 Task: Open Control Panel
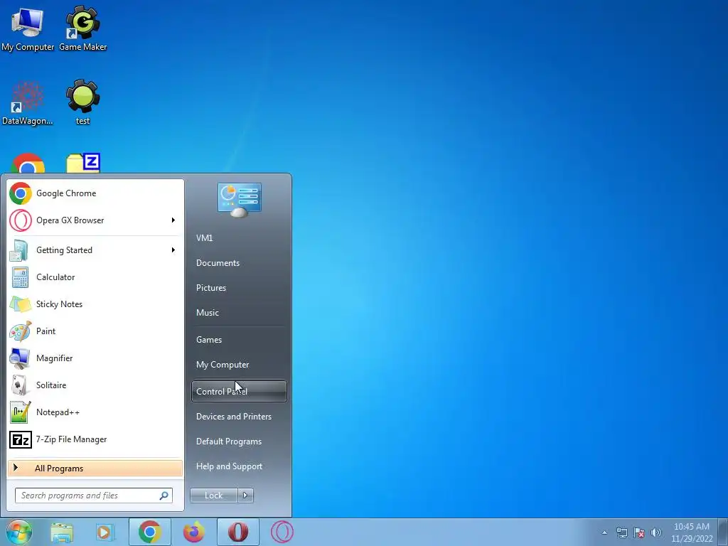tap(239, 392)
